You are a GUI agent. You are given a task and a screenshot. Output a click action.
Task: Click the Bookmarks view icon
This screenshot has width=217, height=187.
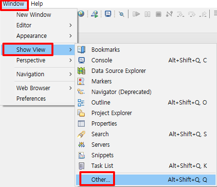coord(81,50)
